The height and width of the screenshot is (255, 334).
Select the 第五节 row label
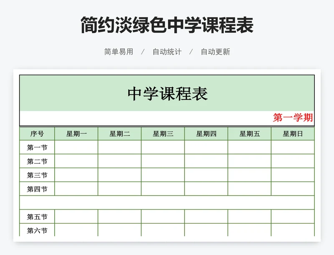coord(37,217)
